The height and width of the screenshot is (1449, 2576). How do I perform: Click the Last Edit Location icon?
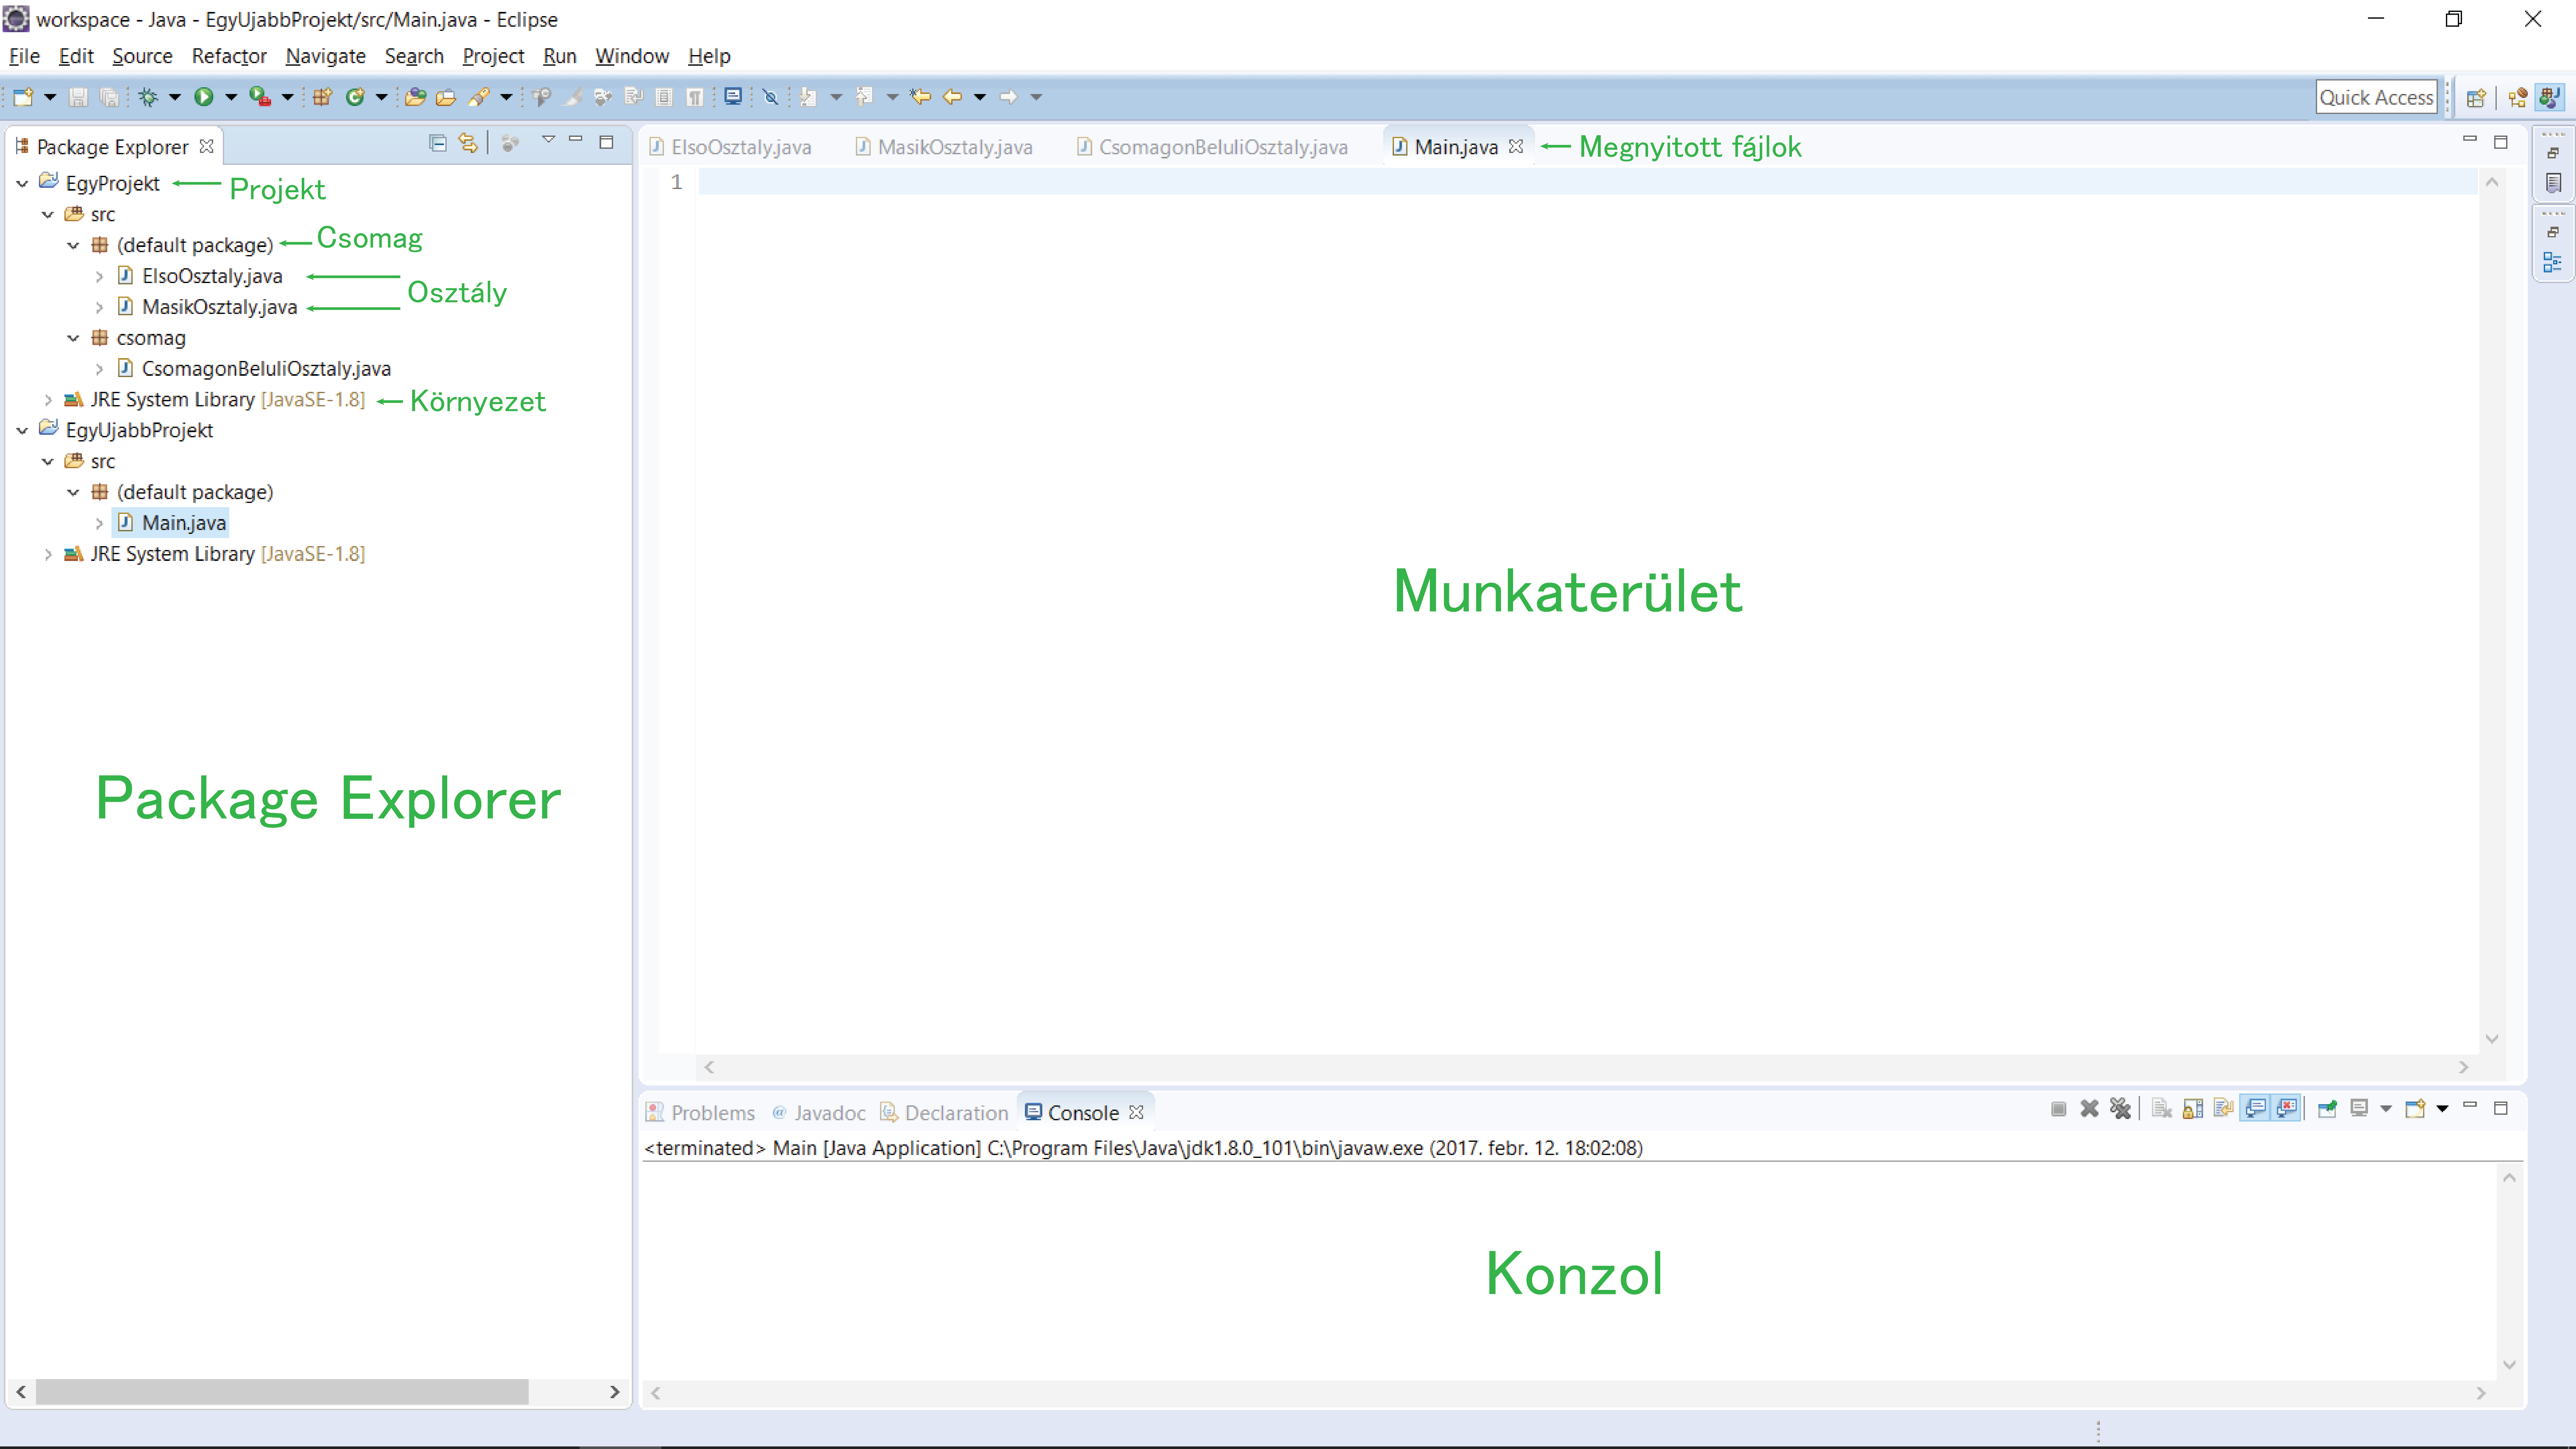click(921, 97)
